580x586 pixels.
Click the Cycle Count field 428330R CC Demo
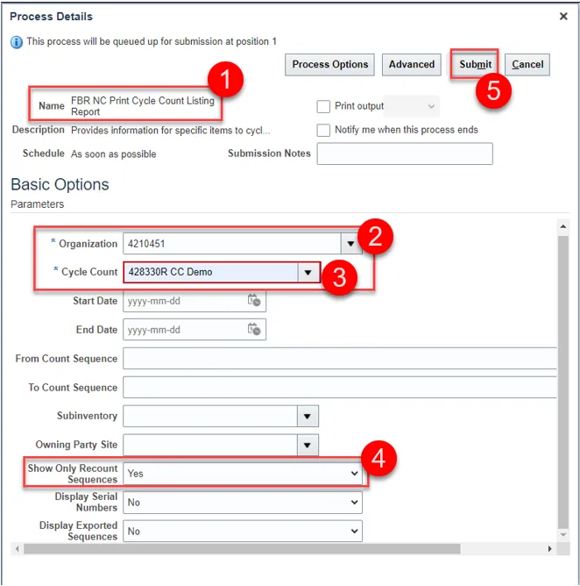point(211,273)
